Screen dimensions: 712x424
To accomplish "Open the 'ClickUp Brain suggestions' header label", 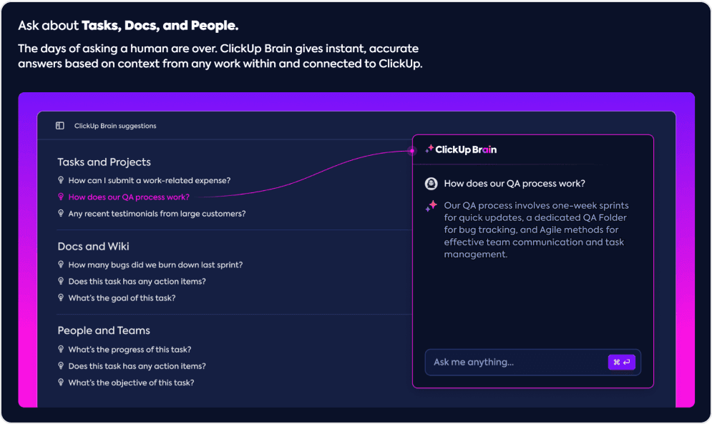I will click(x=115, y=126).
